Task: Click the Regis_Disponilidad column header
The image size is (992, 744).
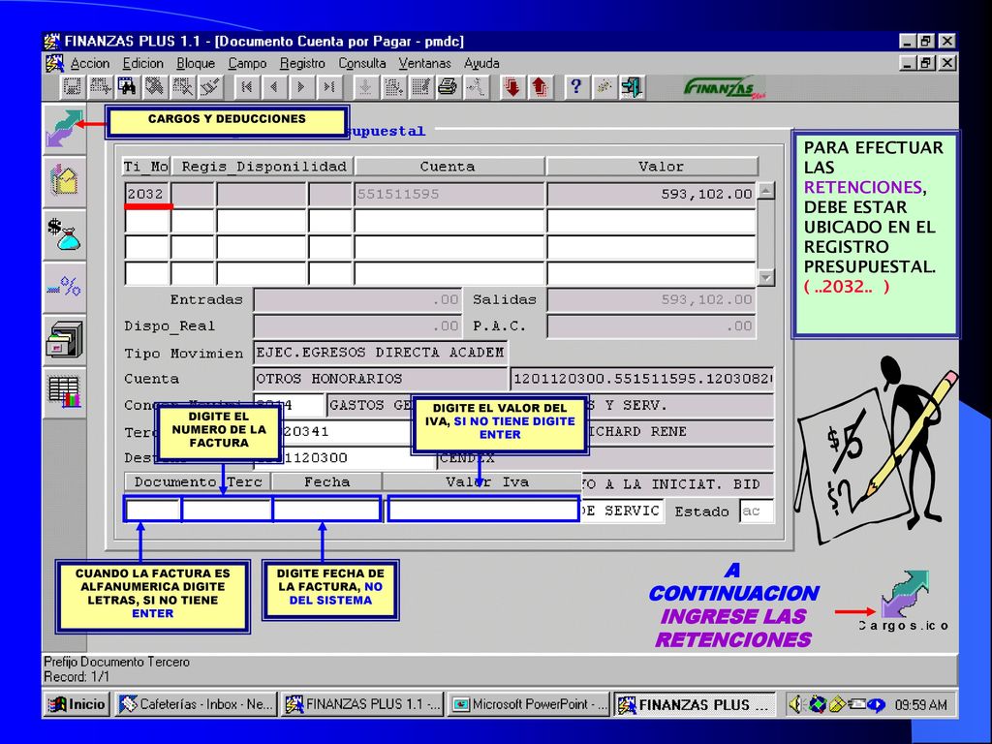Action: 263,167
